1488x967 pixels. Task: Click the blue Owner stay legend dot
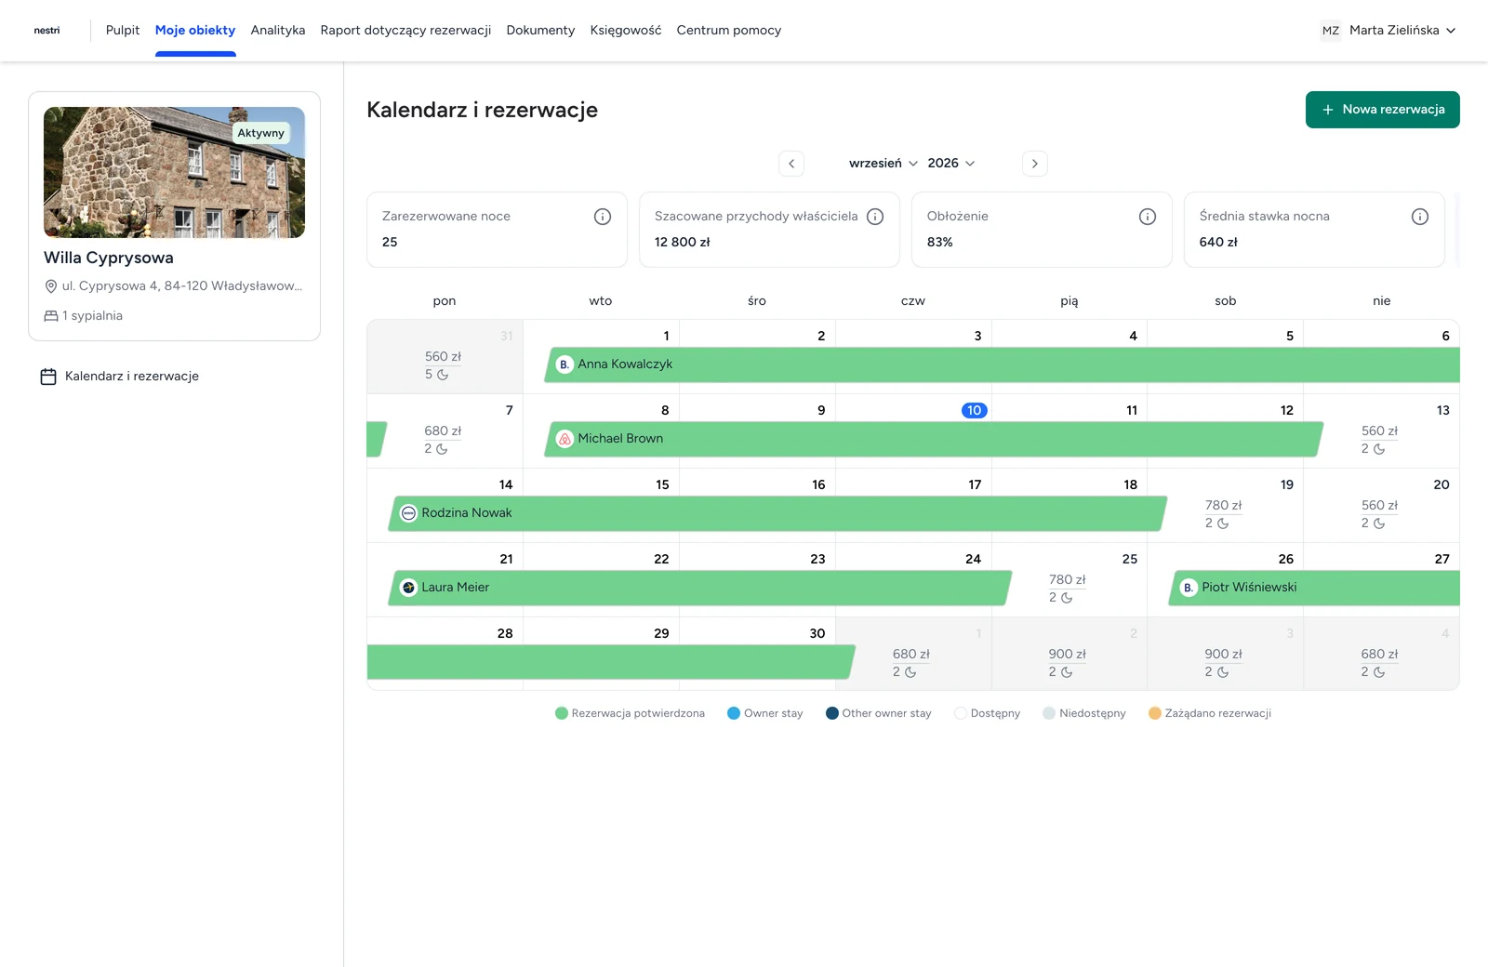734,714
